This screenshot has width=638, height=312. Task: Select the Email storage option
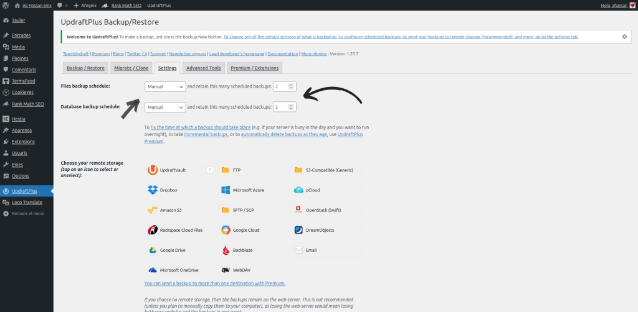300,250
